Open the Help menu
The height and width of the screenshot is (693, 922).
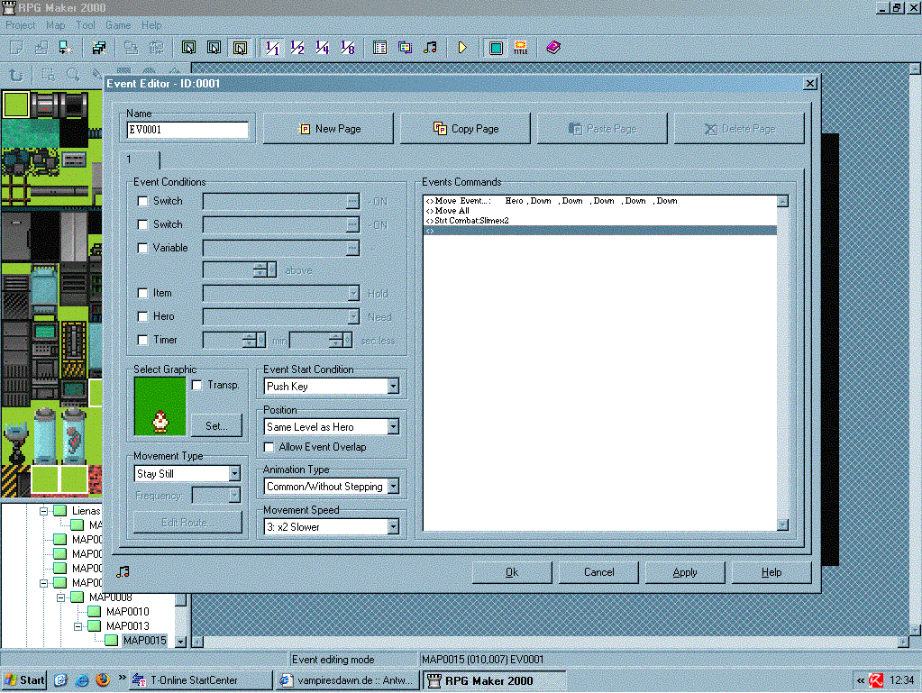tap(151, 25)
